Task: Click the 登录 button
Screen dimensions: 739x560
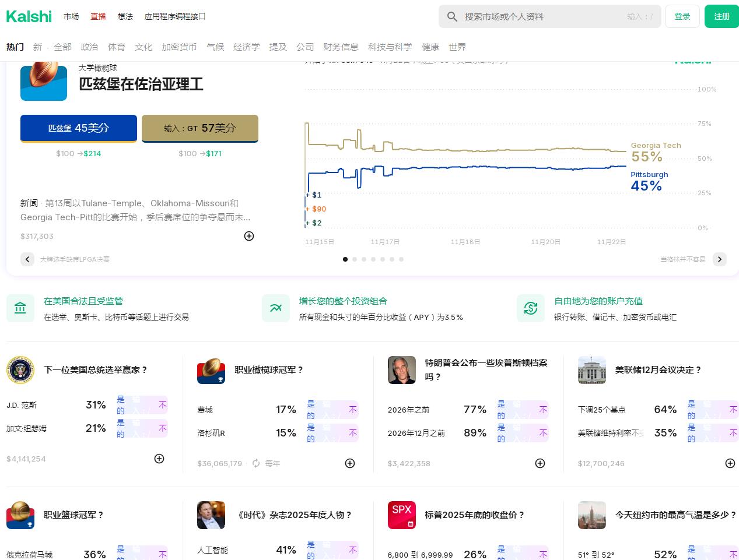Action: point(682,16)
